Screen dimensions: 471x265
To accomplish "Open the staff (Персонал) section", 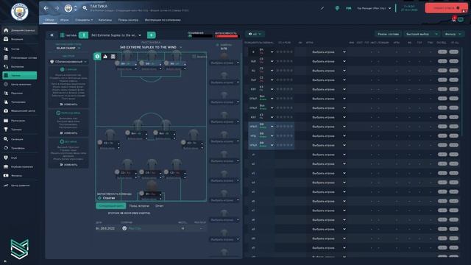I will tap(20, 93).
